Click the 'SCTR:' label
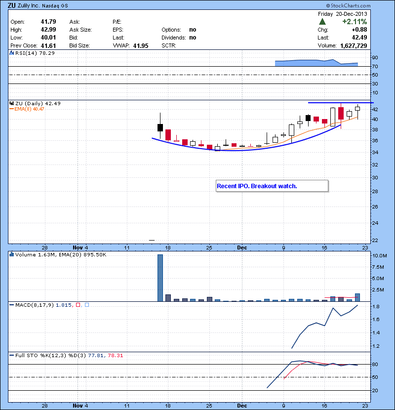395x410 pixels. coord(168,46)
